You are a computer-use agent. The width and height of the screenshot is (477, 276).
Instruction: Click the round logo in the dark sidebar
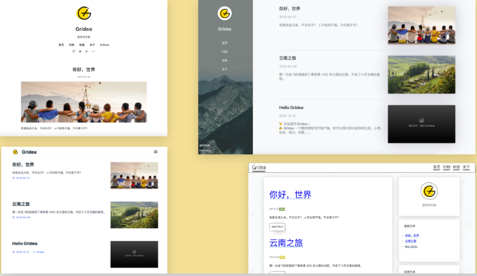tap(225, 13)
